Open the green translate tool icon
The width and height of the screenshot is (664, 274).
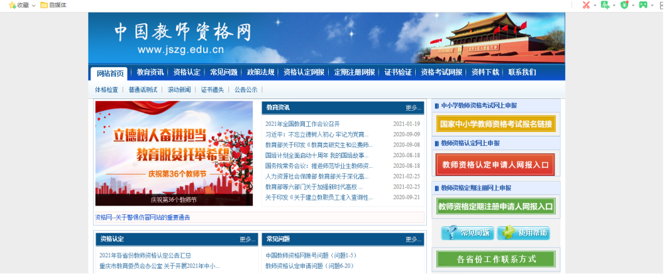click(x=606, y=5)
